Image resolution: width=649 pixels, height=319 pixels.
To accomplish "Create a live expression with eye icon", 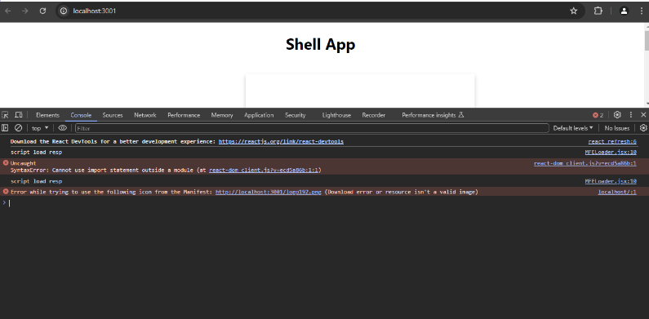I will click(63, 128).
